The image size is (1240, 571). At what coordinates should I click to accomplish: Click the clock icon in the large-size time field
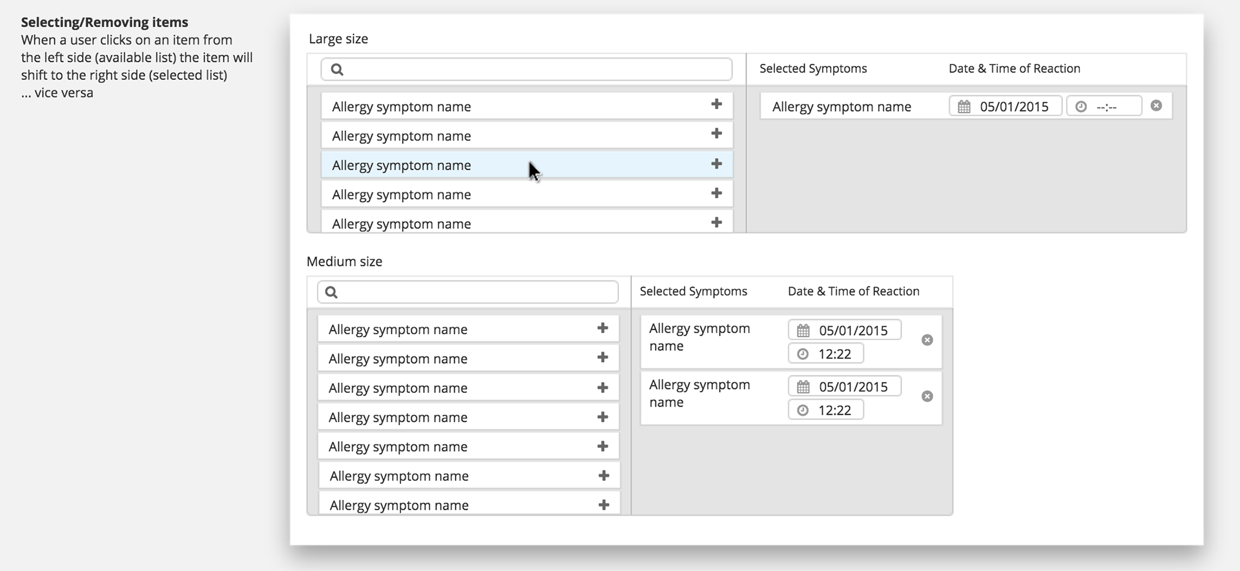point(1080,106)
